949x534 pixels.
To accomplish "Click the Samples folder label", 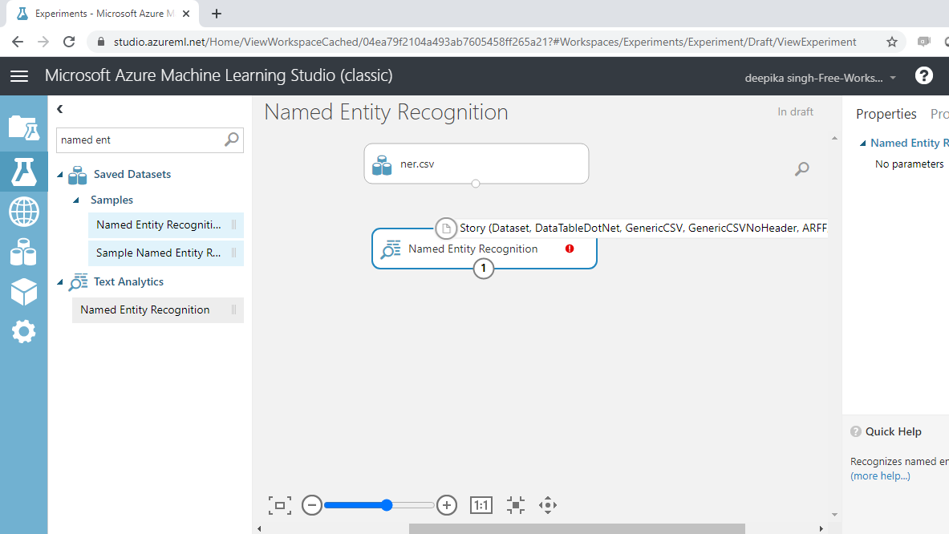I will tap(112, 200).
